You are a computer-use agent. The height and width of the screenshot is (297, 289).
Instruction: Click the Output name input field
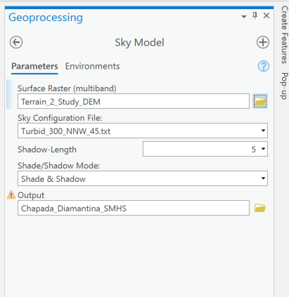pos(134,208)
